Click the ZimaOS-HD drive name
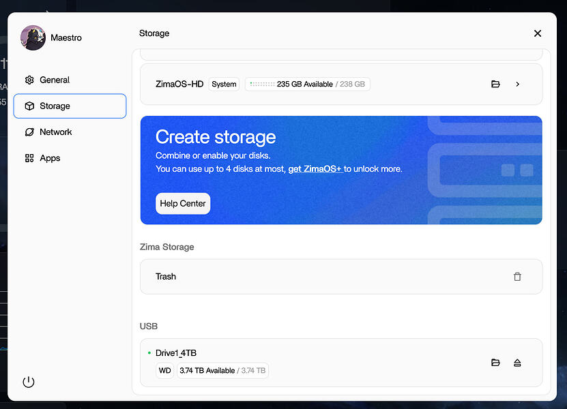 179,84
